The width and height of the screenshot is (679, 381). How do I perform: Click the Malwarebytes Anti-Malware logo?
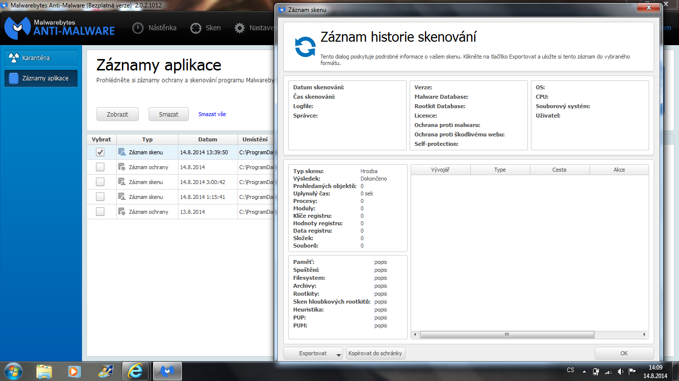[x=60, y=28]
